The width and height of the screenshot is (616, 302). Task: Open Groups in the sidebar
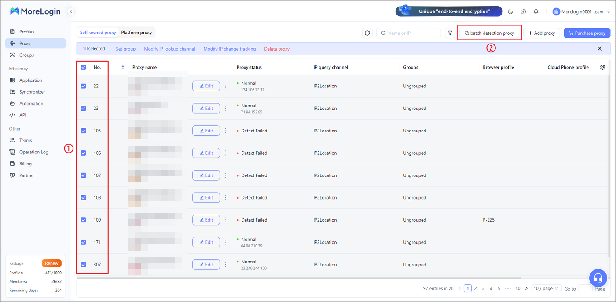coord(35,55)
